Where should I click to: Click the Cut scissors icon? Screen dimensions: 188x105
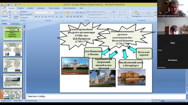[x=10, y=12]
